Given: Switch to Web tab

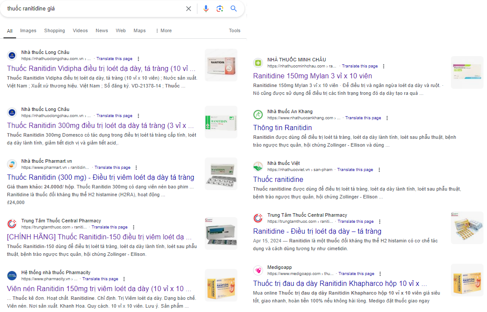Looking at the screenshot, I should point(121,30).
